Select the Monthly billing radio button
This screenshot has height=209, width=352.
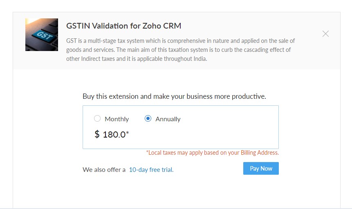(x=97, y=119)
